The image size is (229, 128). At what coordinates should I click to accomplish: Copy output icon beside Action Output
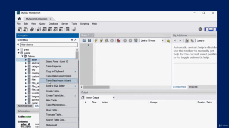click(x=83, y=98)
